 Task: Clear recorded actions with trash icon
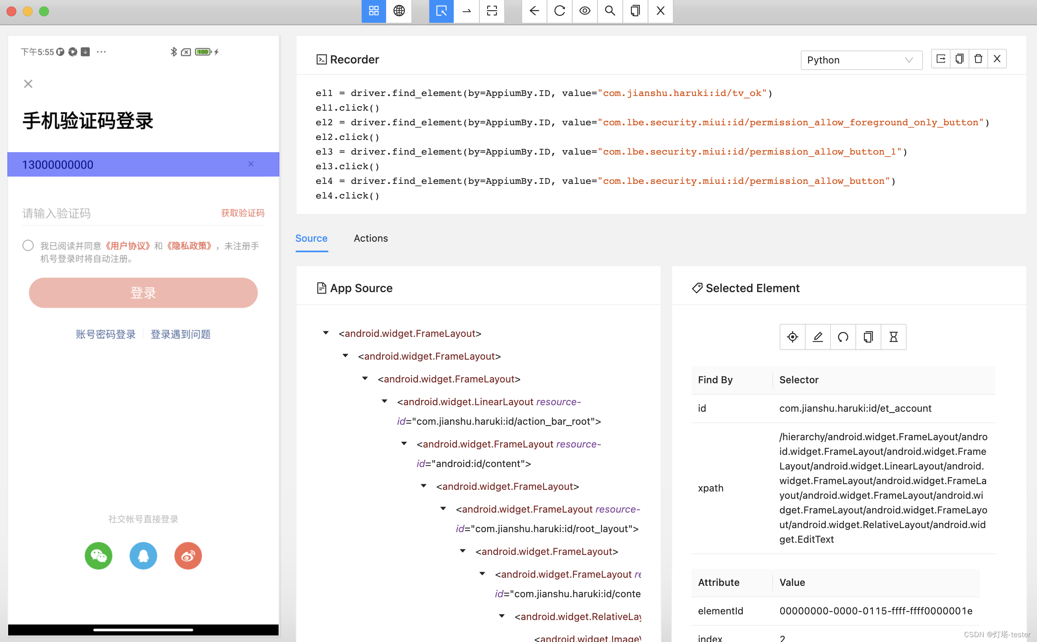pyautogui.click(x=978, y=59)
